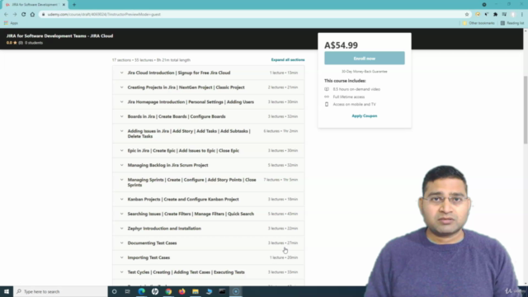This screenshot has height=297, width=528.
Task: Expand the Managing Backlog in Jira section
Action: (209, 165)
